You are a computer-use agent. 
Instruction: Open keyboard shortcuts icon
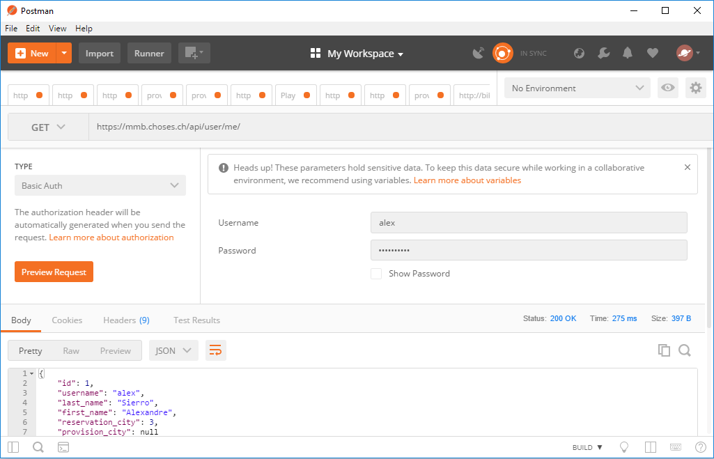676,447
